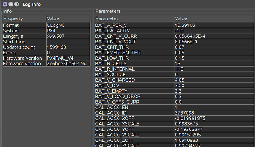Select the BAT_V_CHARGED parameter
This screenshot has height=147, width=255.
134,80
